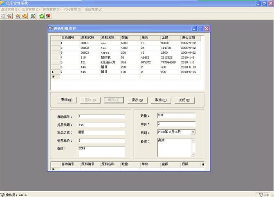The image size is (274, 197).
Task: Click the red magnifier toolbar icon
Action: coord(10,16)
